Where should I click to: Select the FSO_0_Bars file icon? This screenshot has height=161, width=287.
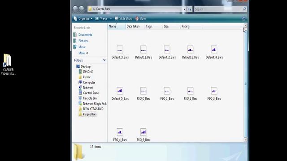pyautogui.click(x=143, y=91)
